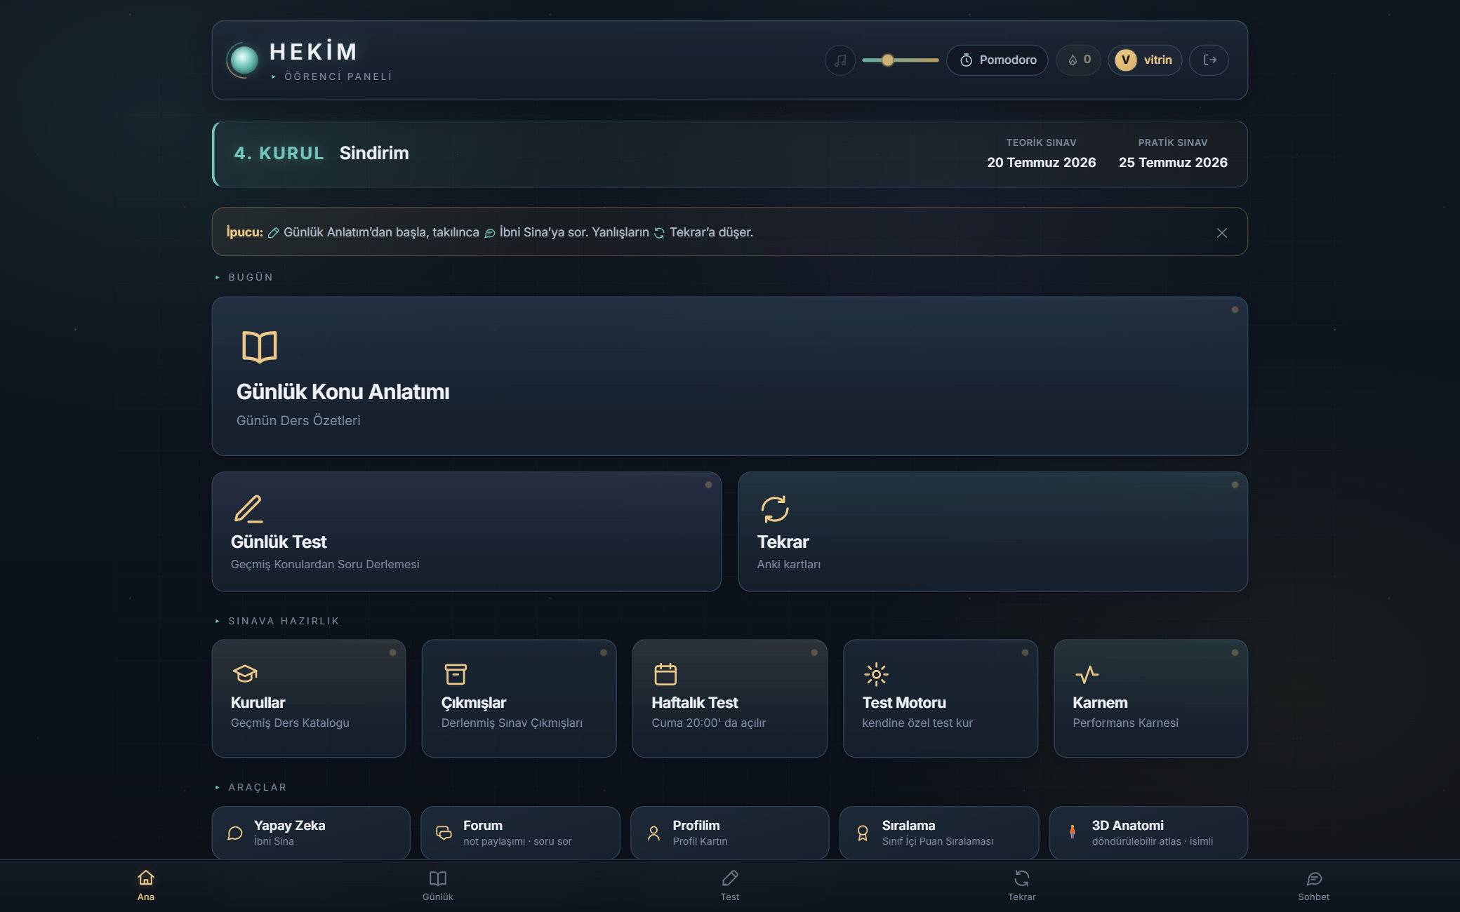Click the 4. Kurul Sindirim banner
This screenshot has width=1460, height=912.
(730, 154)
